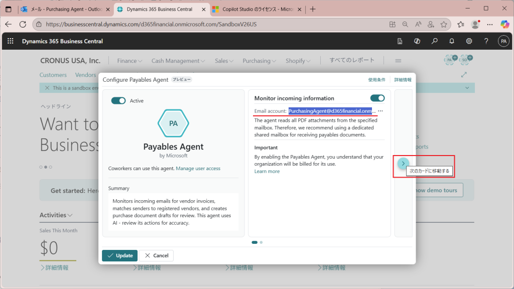
Task: Toggle Monitor incoming information switch
Action: (377, 98)
